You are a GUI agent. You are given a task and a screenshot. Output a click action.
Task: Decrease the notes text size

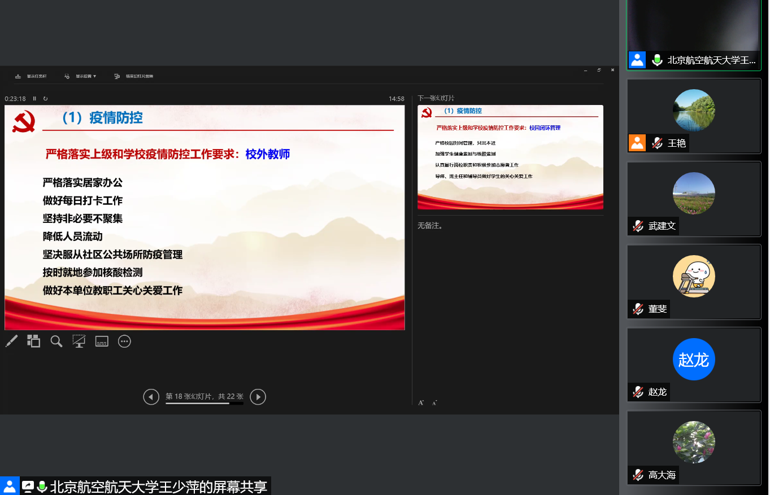pyautogui.click(x=434, y=402)
